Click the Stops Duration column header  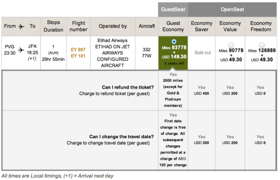[53, 26]
